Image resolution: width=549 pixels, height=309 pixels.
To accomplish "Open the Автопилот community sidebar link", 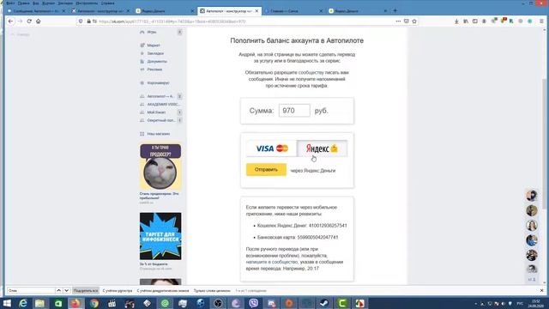I will 160,96.
